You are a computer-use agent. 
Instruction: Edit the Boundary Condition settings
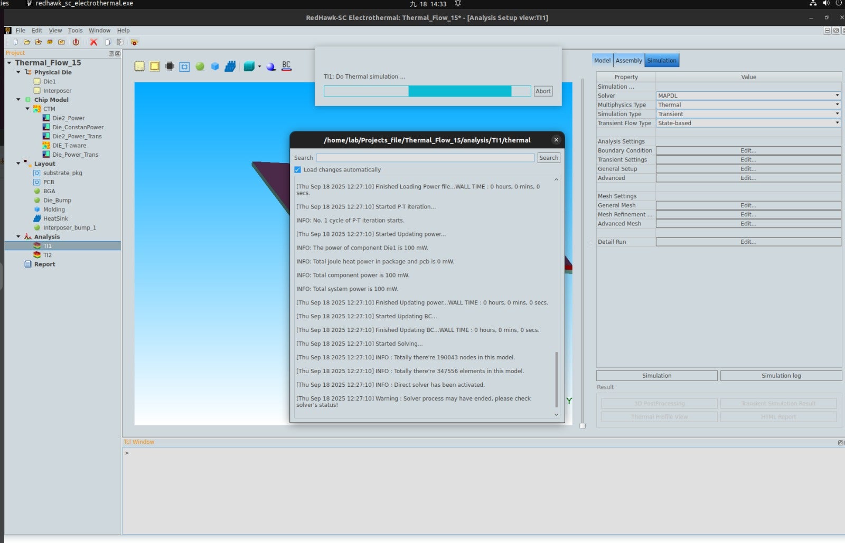click(748, 151)
